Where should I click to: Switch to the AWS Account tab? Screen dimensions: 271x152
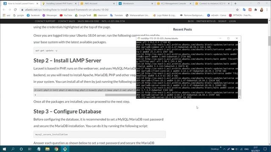click(x=98, y=3)
